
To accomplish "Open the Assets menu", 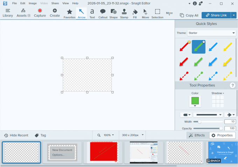I will click(23, 13).
